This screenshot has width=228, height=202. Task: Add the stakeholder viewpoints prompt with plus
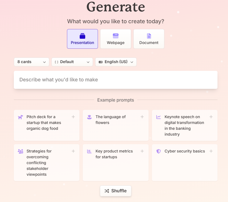73,151
